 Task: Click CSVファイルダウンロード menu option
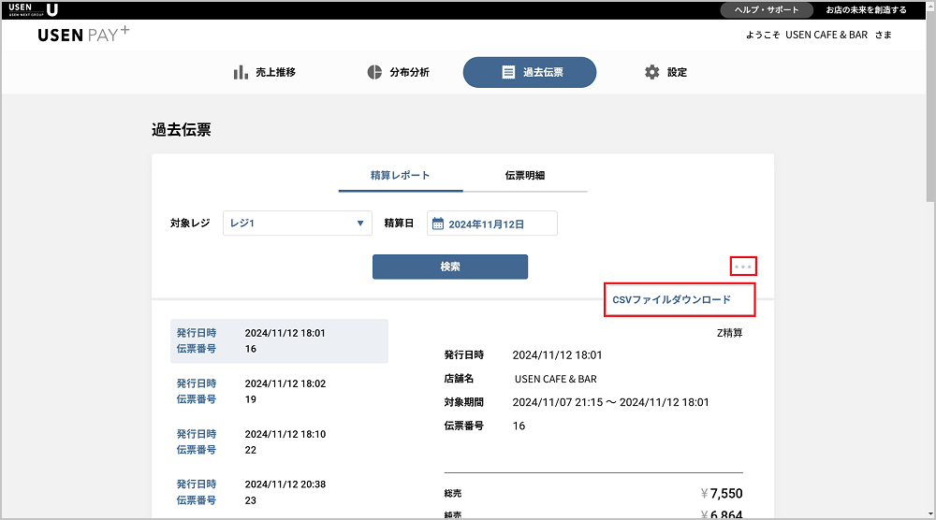pyautogui.click(x=670, y=299)
